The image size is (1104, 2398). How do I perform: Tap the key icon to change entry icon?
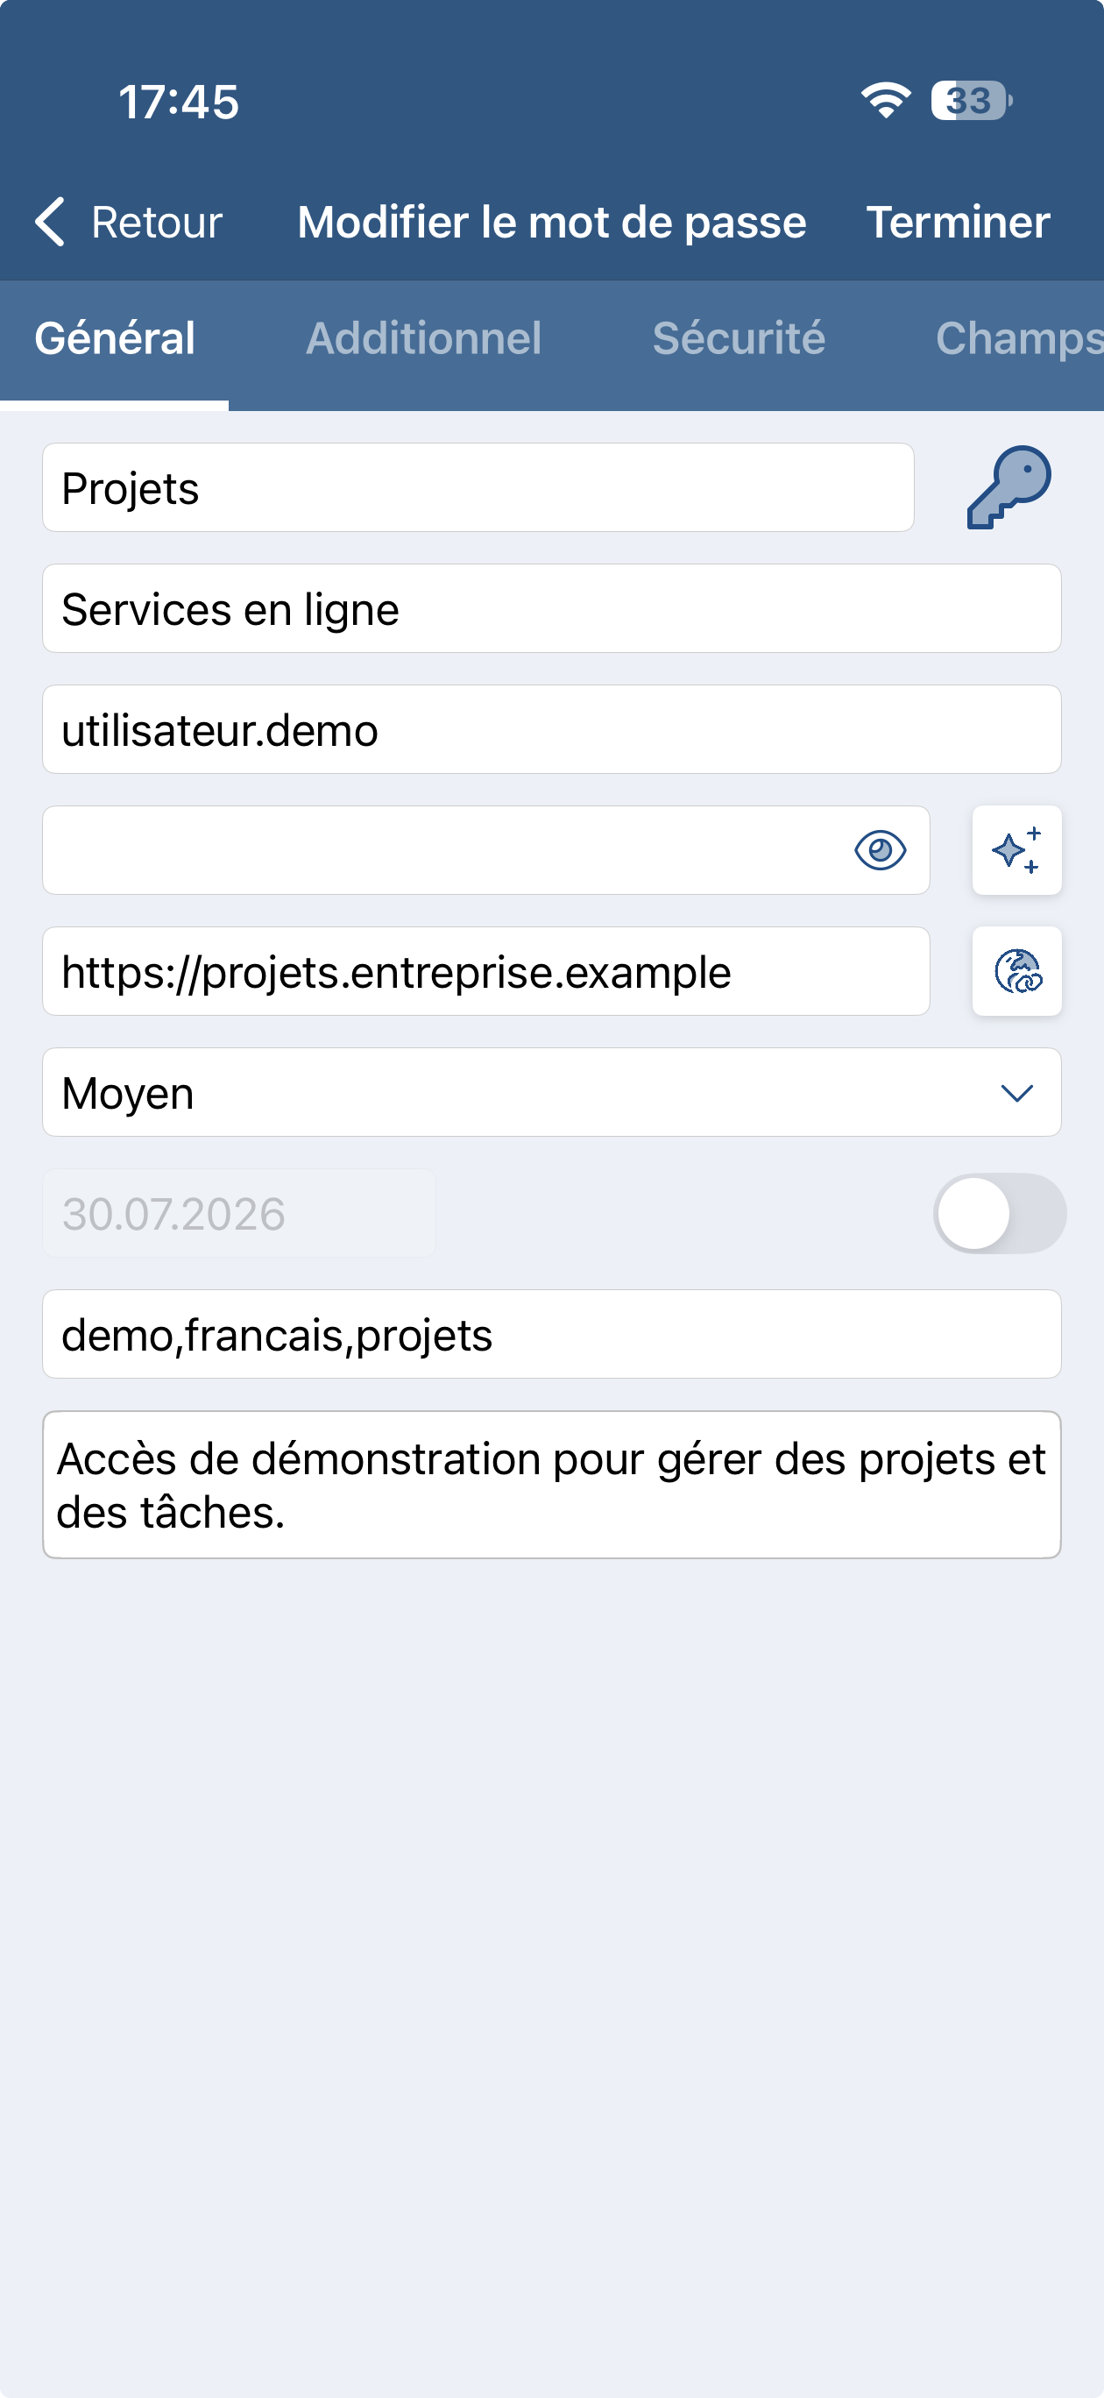point(1009,486)
